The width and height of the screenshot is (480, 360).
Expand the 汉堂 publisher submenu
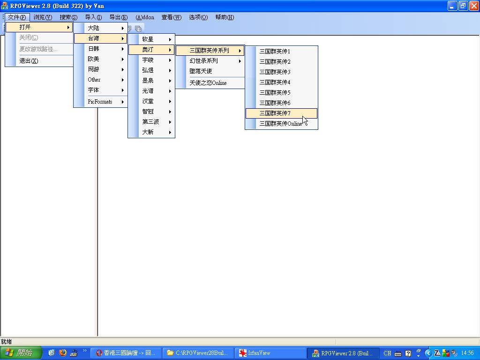click(x=151, y=101)
